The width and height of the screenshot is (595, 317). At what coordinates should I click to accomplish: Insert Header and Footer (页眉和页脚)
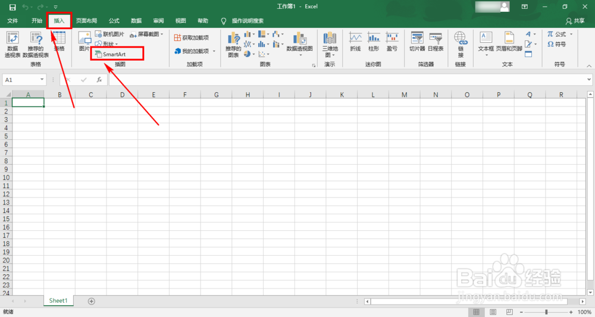point(509,42)
